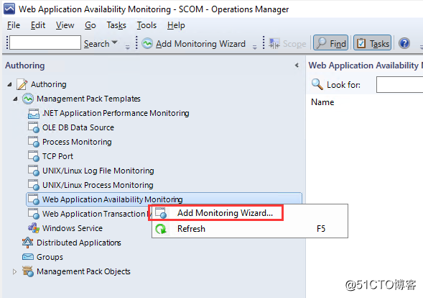Click the Groups icon
This screenshot has width=423, height=298.
click(x=28, y=257)
